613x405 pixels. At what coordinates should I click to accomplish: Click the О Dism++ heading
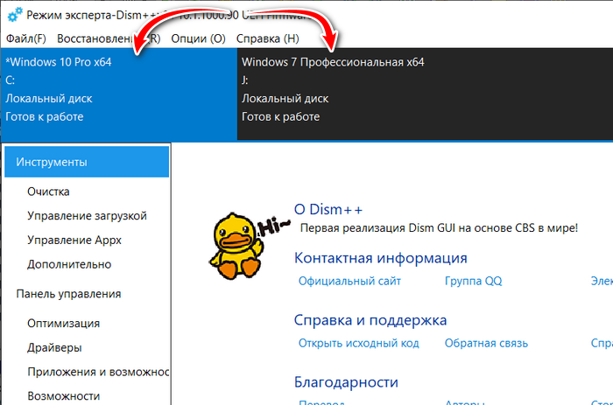[328, 210]
